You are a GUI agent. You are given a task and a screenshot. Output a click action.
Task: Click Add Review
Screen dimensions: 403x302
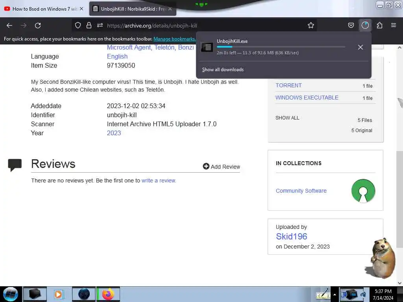pos(221,166)
